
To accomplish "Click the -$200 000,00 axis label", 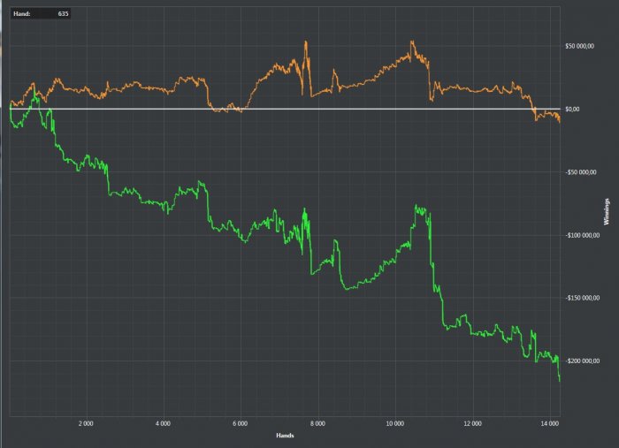I will pos(582,361).
